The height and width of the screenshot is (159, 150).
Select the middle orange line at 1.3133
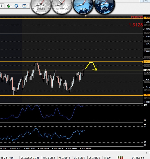tap(72, 62)
